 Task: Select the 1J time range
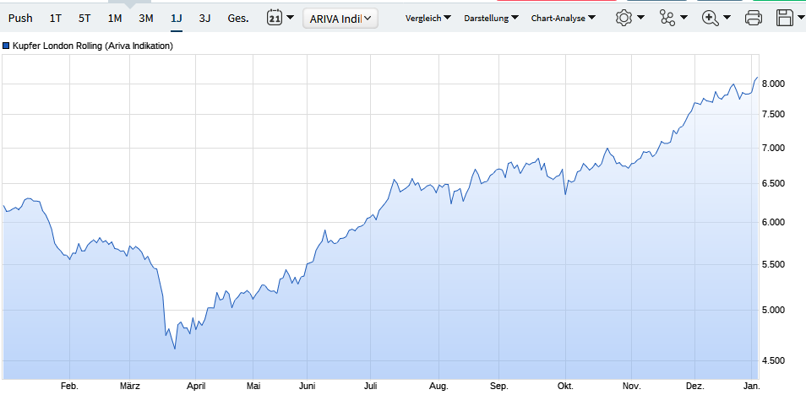176,18
